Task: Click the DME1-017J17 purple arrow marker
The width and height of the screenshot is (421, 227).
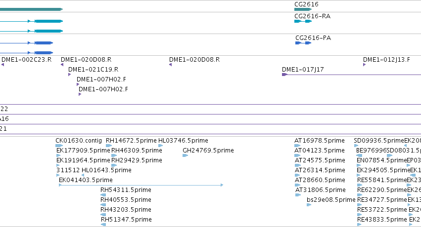Action: pyautogui.click(x=284, y=75)
